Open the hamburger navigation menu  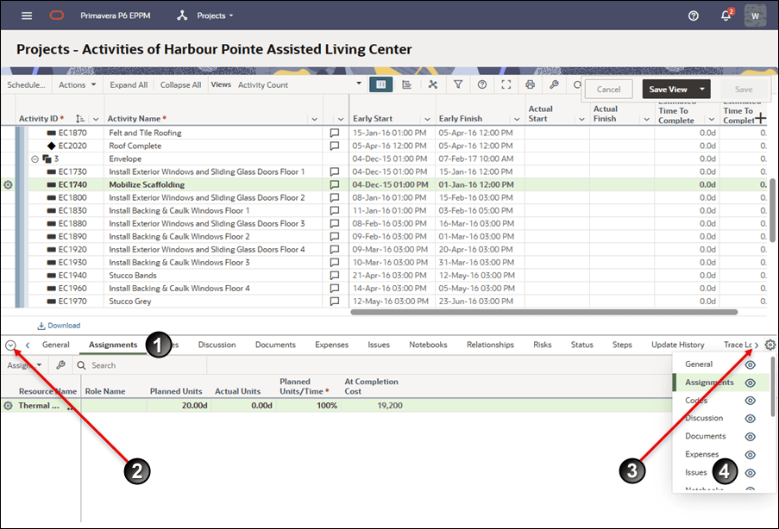coord(27,16)
